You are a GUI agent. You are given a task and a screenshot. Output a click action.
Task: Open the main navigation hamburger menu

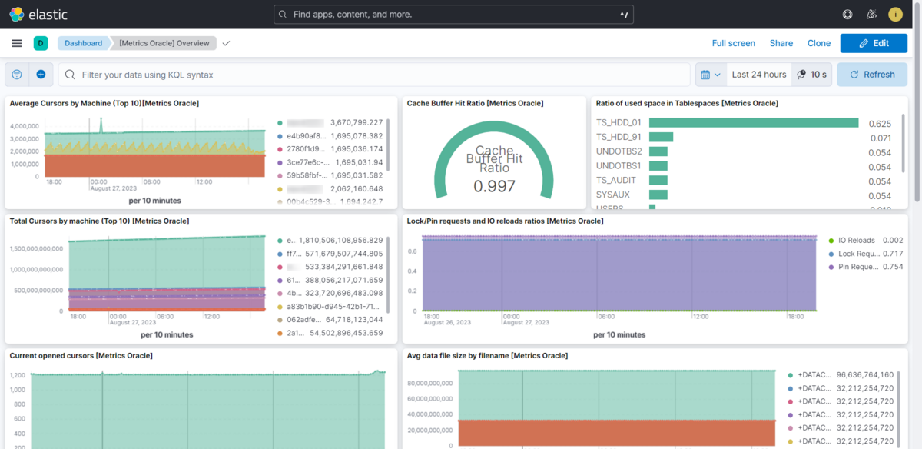16,43
